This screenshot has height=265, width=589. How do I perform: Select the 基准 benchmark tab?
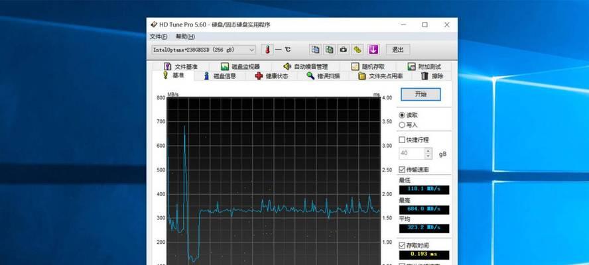point(173,76)
